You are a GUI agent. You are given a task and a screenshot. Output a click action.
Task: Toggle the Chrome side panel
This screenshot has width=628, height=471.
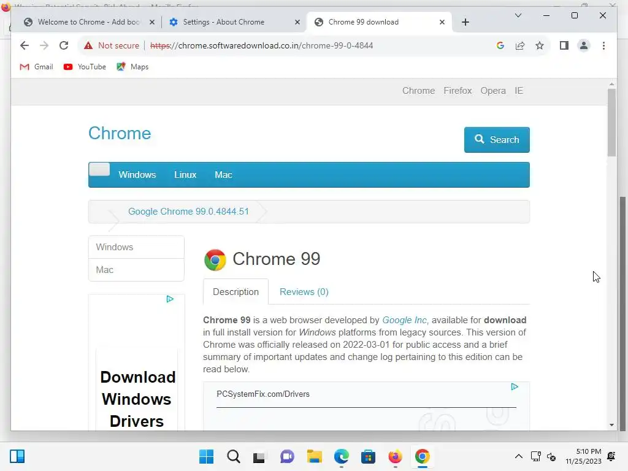[x=564, y=45]
